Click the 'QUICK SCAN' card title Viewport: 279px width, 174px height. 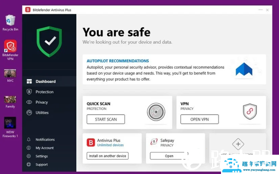coord(98,104)
